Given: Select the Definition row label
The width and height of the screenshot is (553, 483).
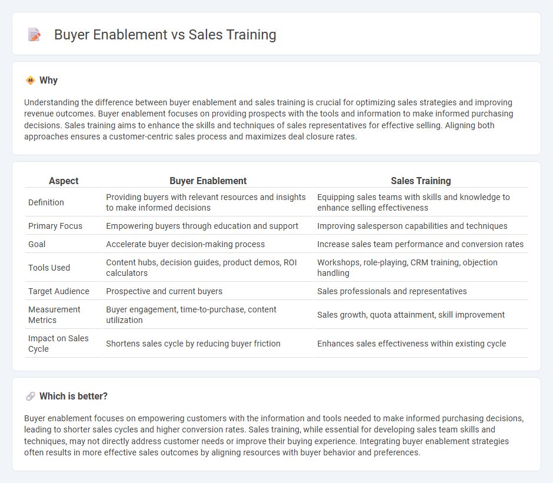Looking at the screenshot, I should (46, 202).
